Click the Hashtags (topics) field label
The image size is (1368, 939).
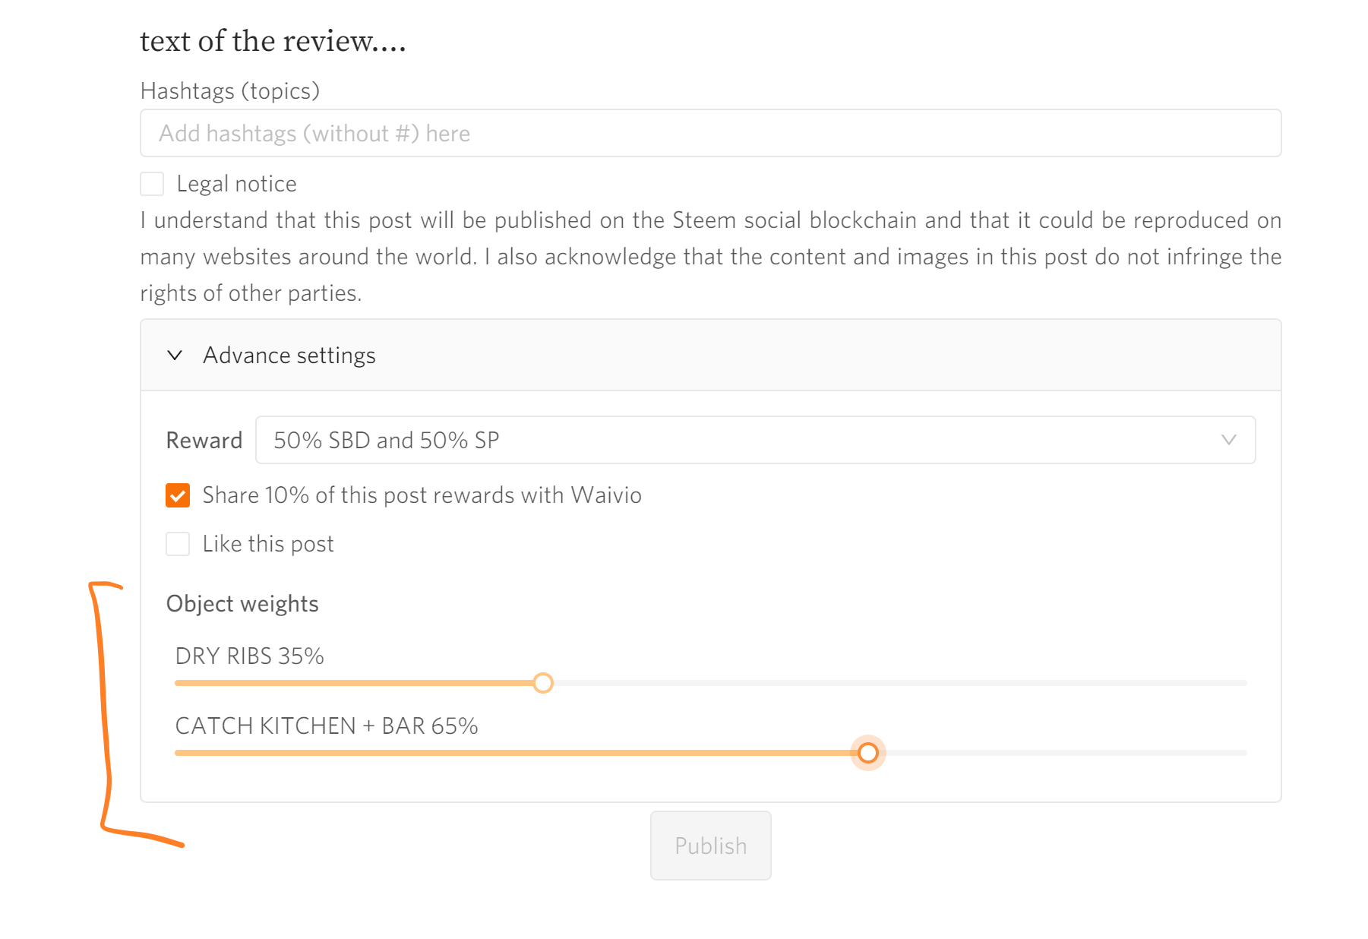[x=229, y=91]
